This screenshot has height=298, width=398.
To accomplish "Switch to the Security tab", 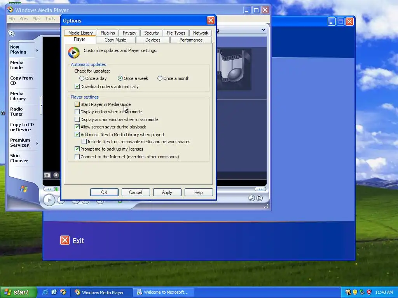I will pos(152,33).
